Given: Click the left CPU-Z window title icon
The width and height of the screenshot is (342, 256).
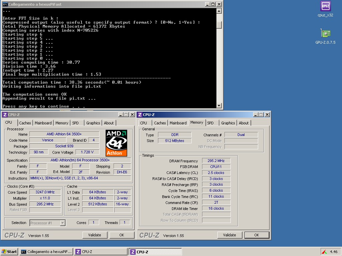Looking at the screenshot, I should point(5,115).
